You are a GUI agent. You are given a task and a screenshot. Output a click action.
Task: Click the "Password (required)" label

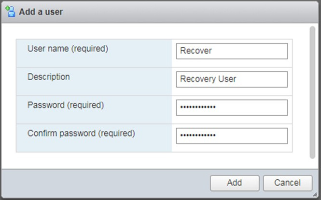[66, 105]
